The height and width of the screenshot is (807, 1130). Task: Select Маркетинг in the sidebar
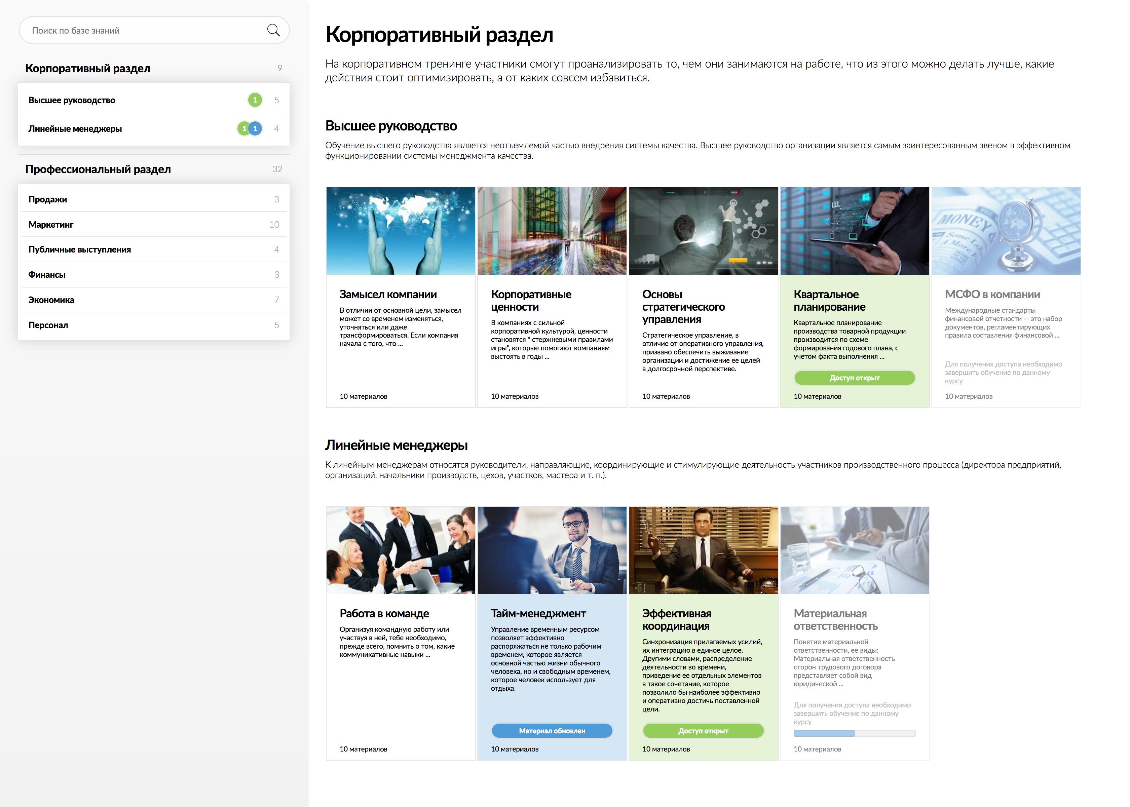51,225
